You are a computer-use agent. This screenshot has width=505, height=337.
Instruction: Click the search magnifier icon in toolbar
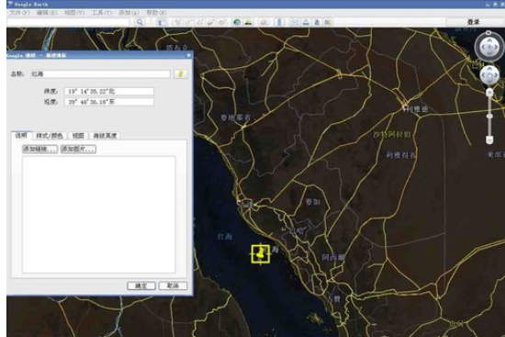pyautogui.click(x=140, y=22)
